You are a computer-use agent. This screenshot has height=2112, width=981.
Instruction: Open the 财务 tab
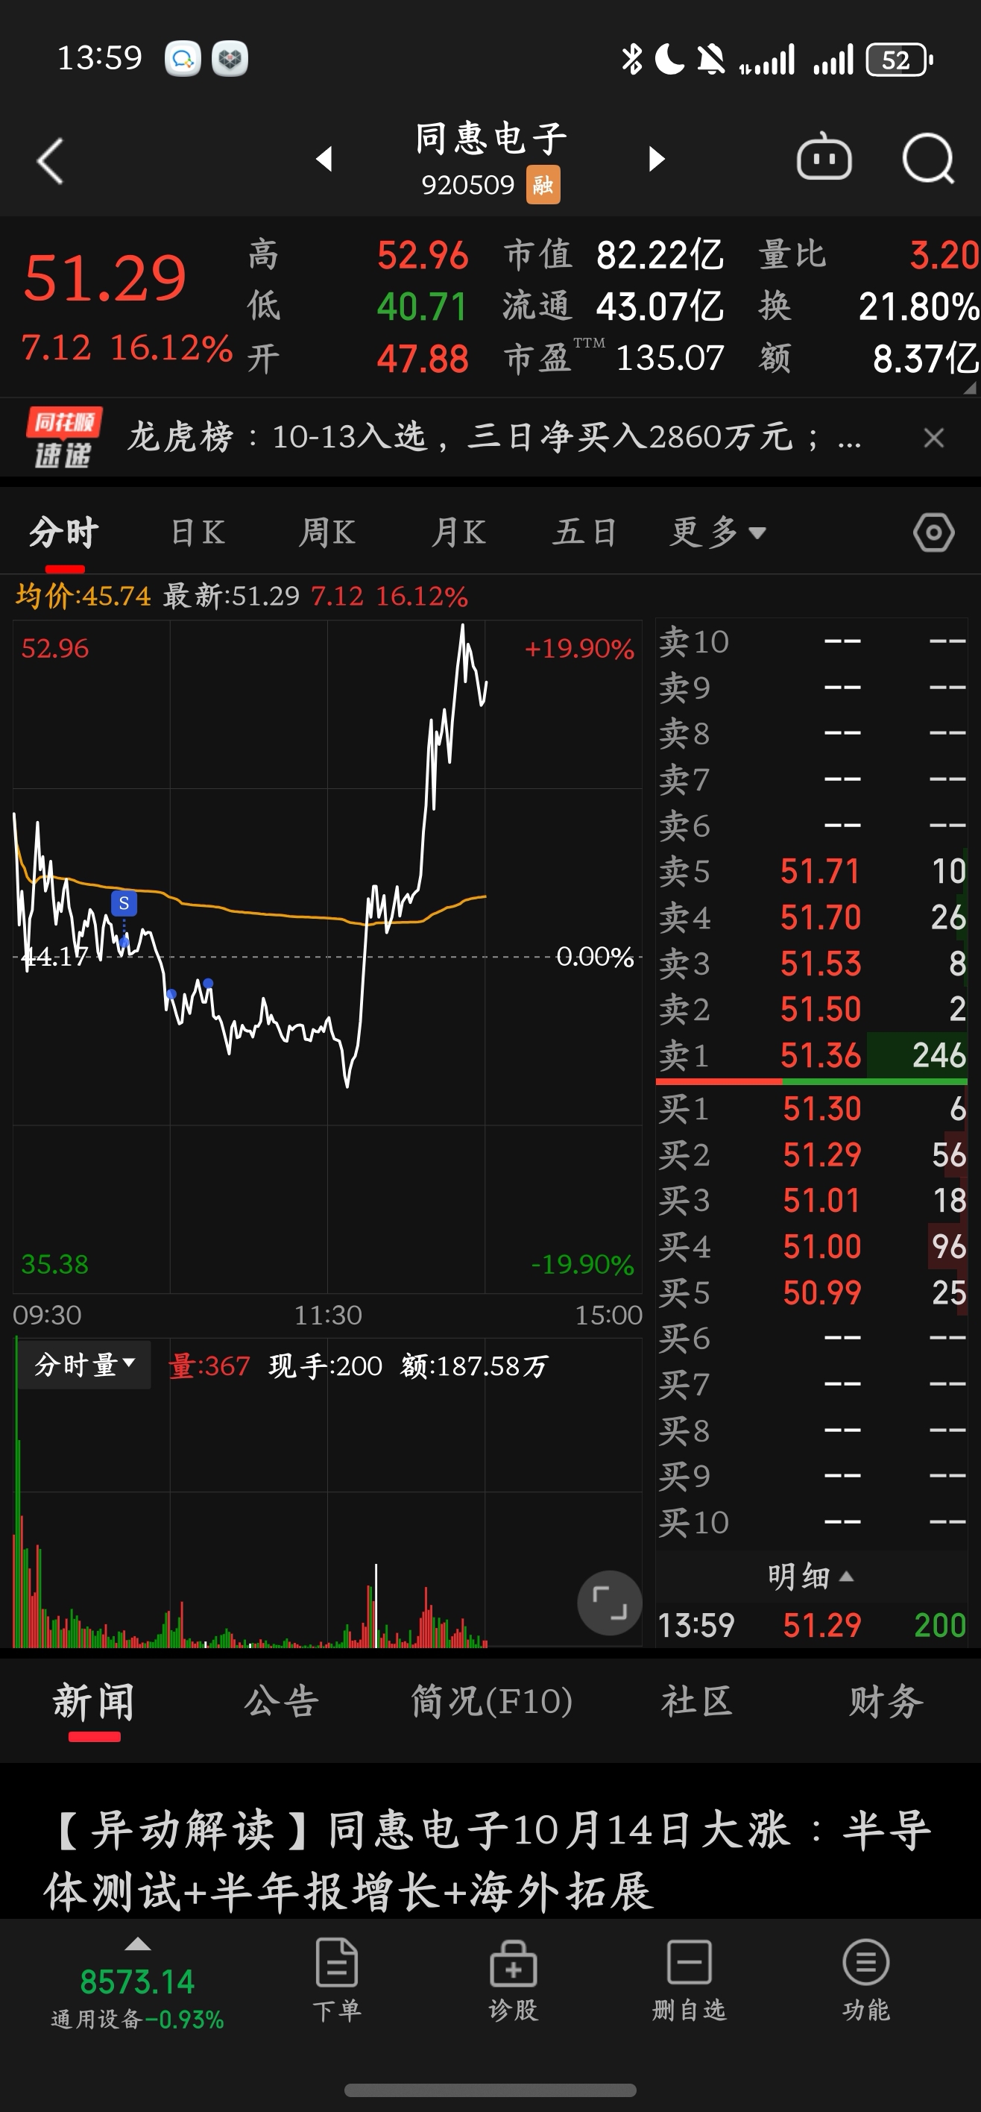[x=886, y=1702]
